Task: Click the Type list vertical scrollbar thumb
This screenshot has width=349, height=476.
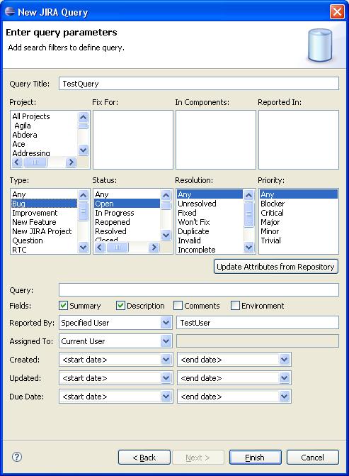Action: pyautogui.click(x=83, y=211)
